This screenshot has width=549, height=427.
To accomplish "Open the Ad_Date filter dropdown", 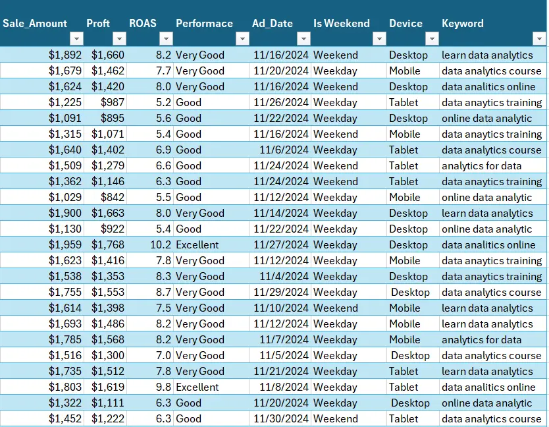I will point(303,38).
